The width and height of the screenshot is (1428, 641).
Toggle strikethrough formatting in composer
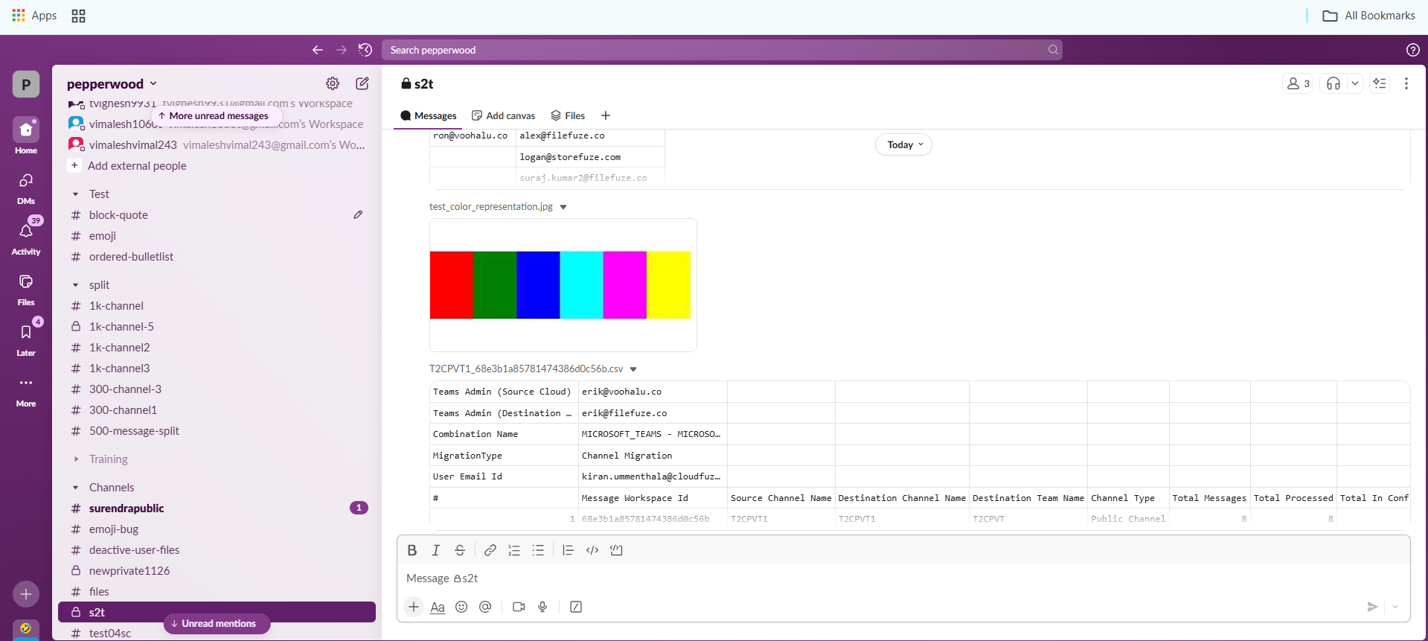(x=460, y=550)
